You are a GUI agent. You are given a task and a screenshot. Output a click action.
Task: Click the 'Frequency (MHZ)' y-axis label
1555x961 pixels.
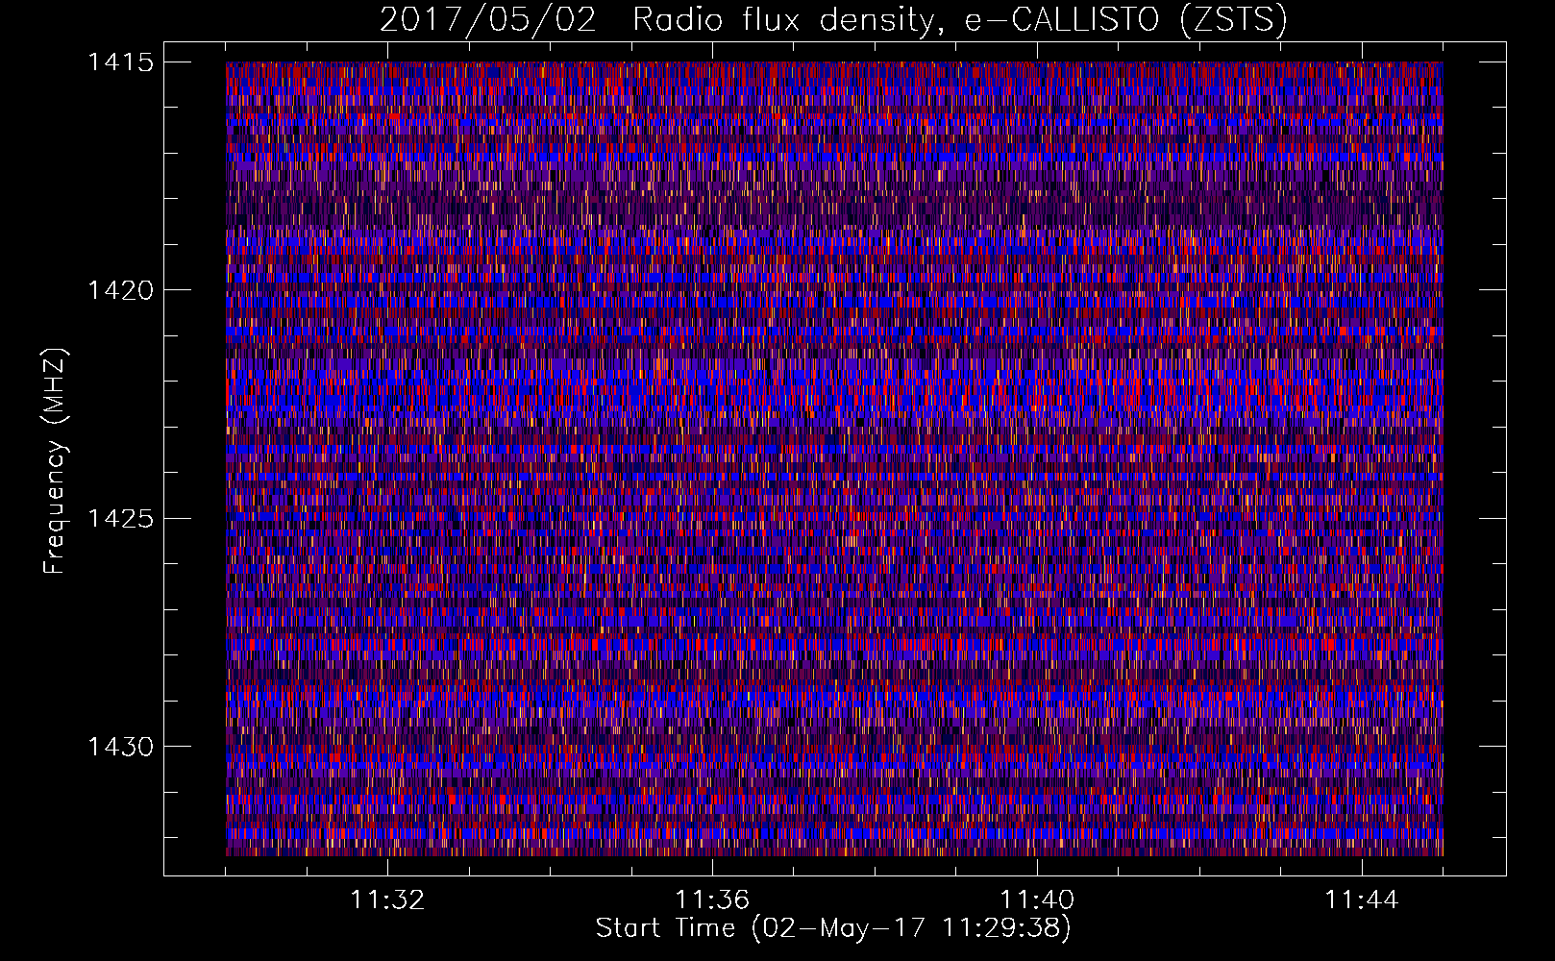pos(55,460)
